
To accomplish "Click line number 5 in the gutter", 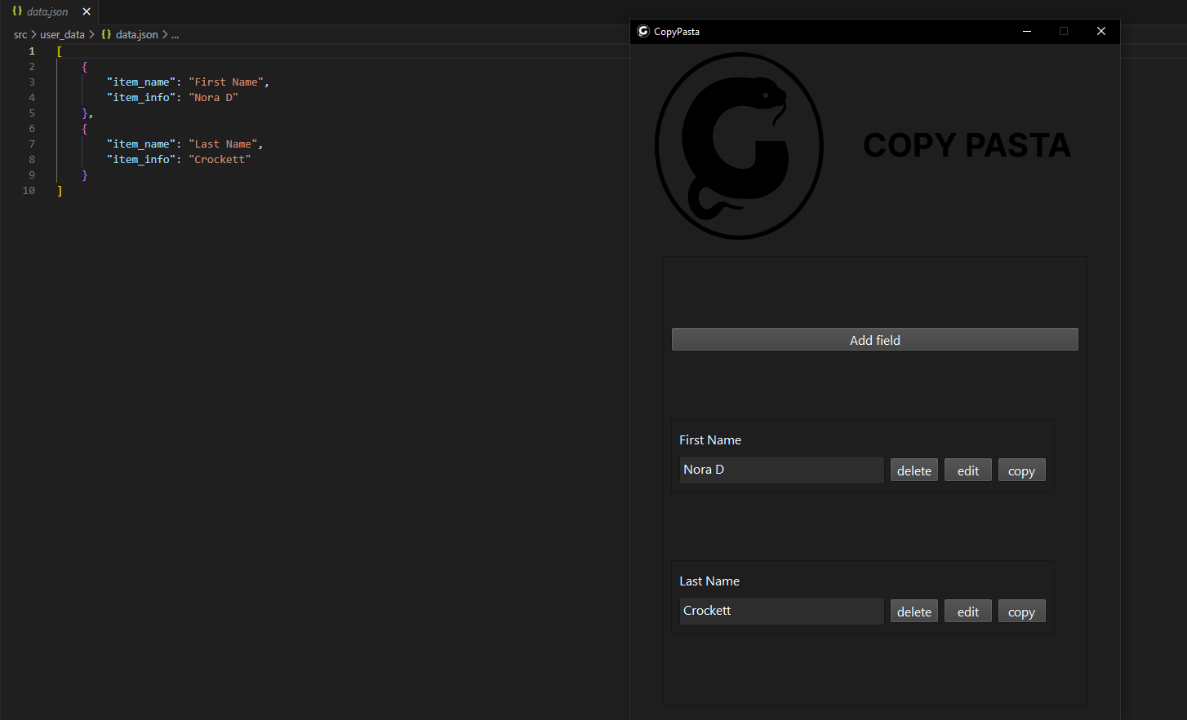I will (x=32, y=113).
